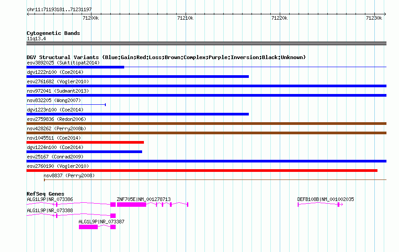
Task: Click the dgv1224n100 (Coe2014) variant label
Action: pos(55,147)
